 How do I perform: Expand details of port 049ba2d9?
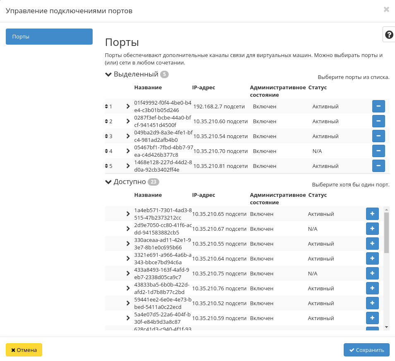128,136
